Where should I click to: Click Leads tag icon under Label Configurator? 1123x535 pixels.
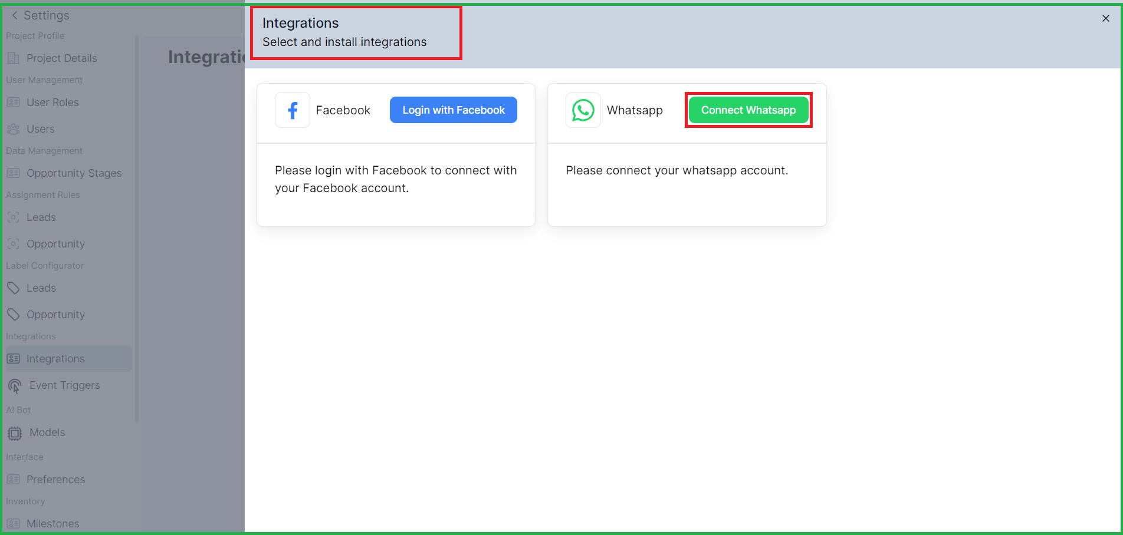coord(14,288)
